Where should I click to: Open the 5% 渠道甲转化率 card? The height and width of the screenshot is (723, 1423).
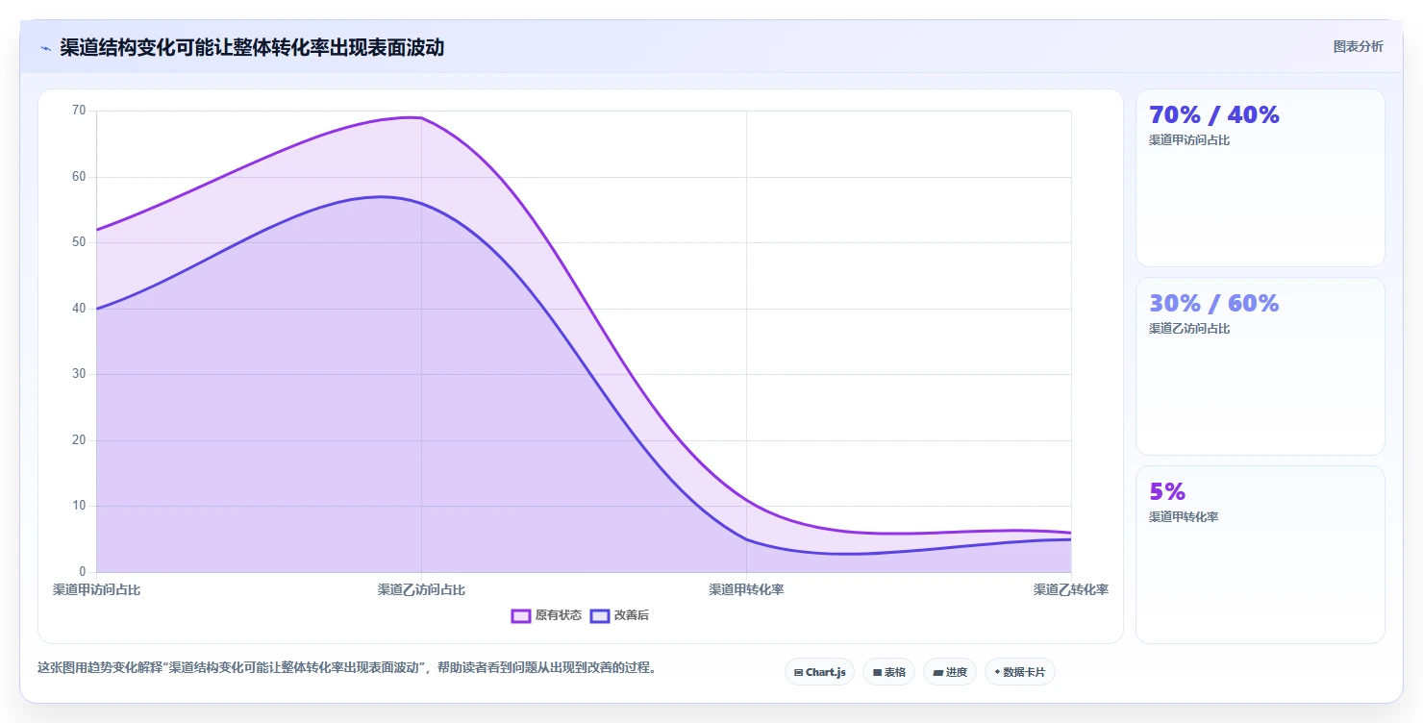pyautogui.click(x=1261, y=555)
